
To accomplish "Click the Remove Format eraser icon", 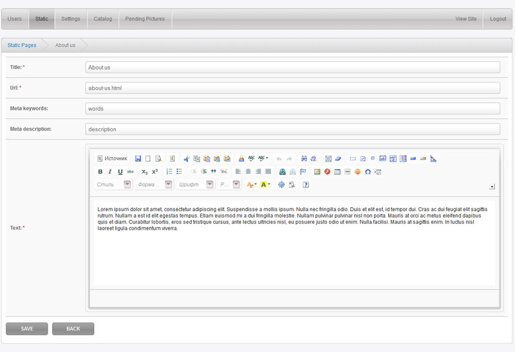I will click(x=339, y=158).
